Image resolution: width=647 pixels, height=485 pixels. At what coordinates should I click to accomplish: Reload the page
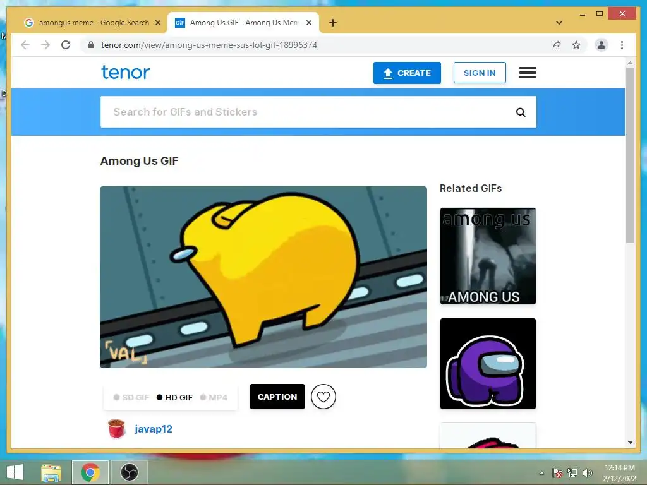coord(66,45)
